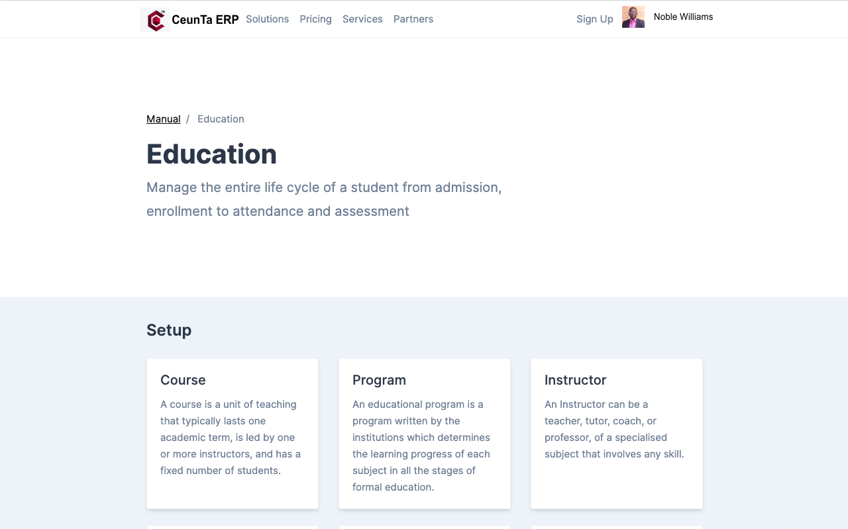Click the partially visible card below Course
Image resolution: width=848 pixels, height=529 pixels.
click(232, 527)
